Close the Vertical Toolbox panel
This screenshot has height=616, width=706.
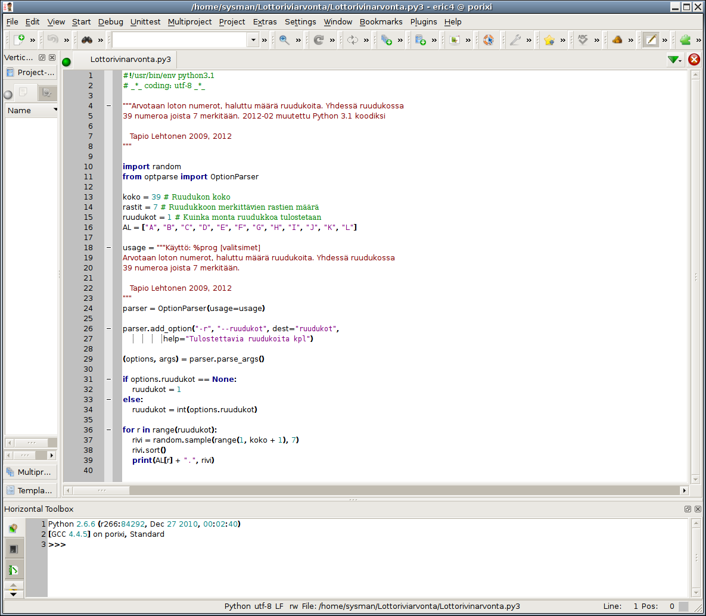click(x=52, y=58)
